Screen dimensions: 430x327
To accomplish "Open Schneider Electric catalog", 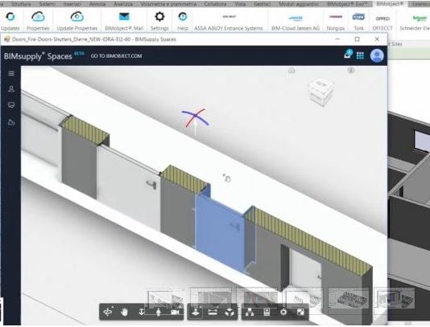I will [415, 22].
